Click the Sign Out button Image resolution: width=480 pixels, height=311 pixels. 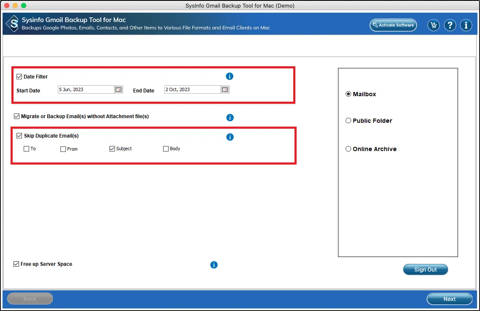pyautogui.click(x=425, y=269)
